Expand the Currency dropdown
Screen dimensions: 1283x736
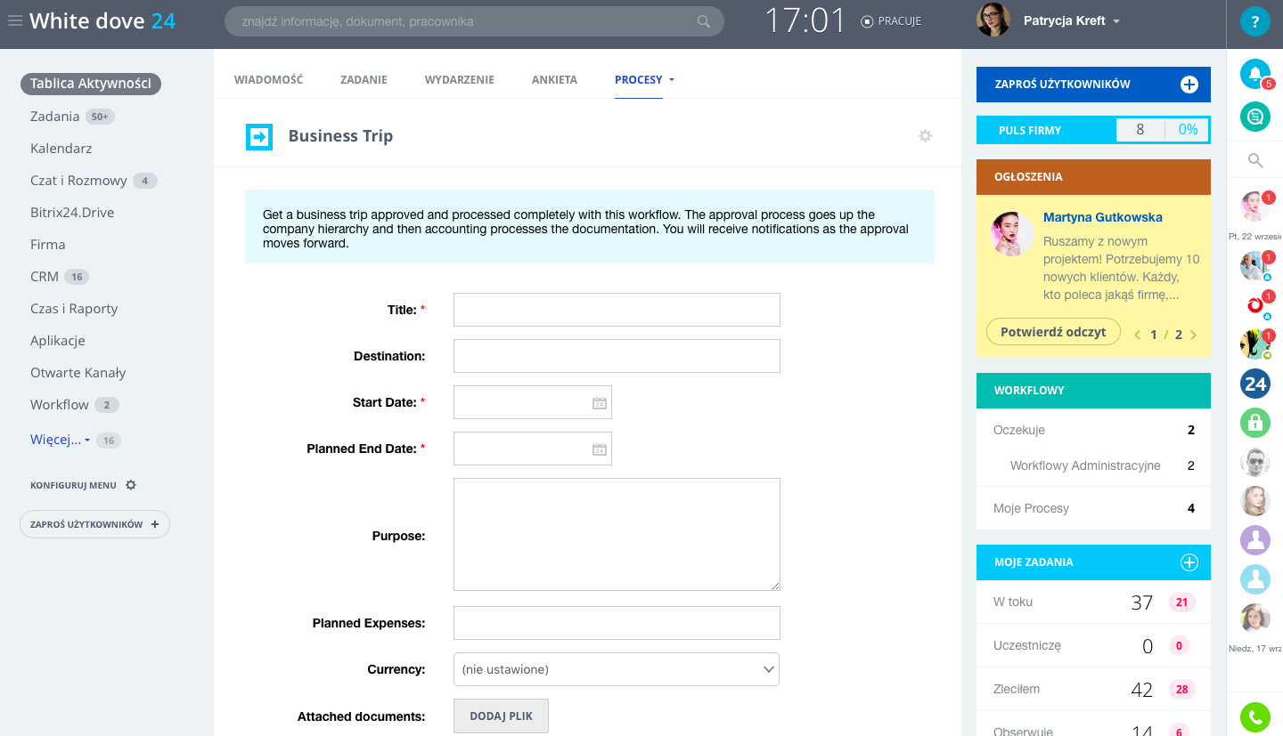[616, 669]
